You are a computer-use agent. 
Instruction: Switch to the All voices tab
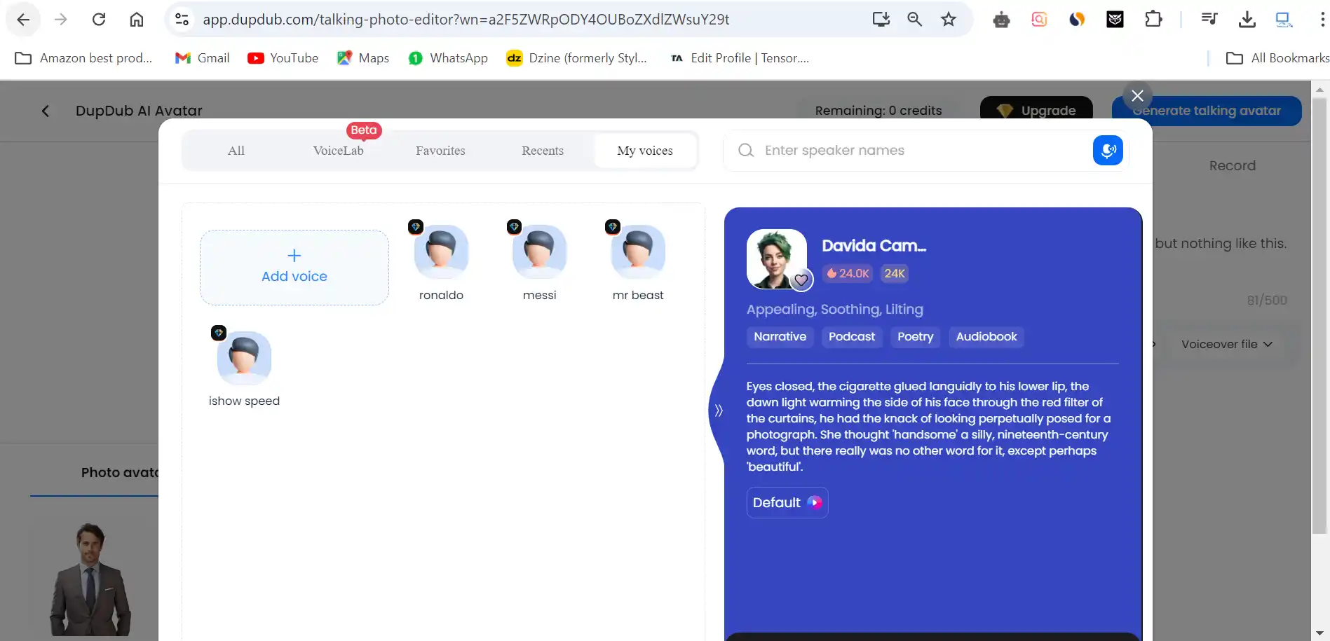tap(236, 151)
